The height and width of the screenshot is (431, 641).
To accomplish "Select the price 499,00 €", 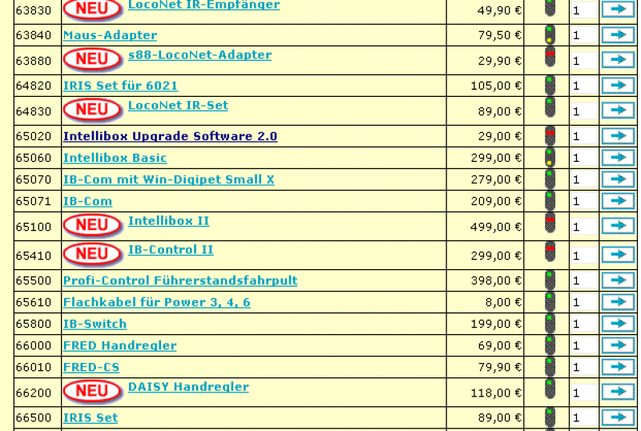I will click(496, 227).
